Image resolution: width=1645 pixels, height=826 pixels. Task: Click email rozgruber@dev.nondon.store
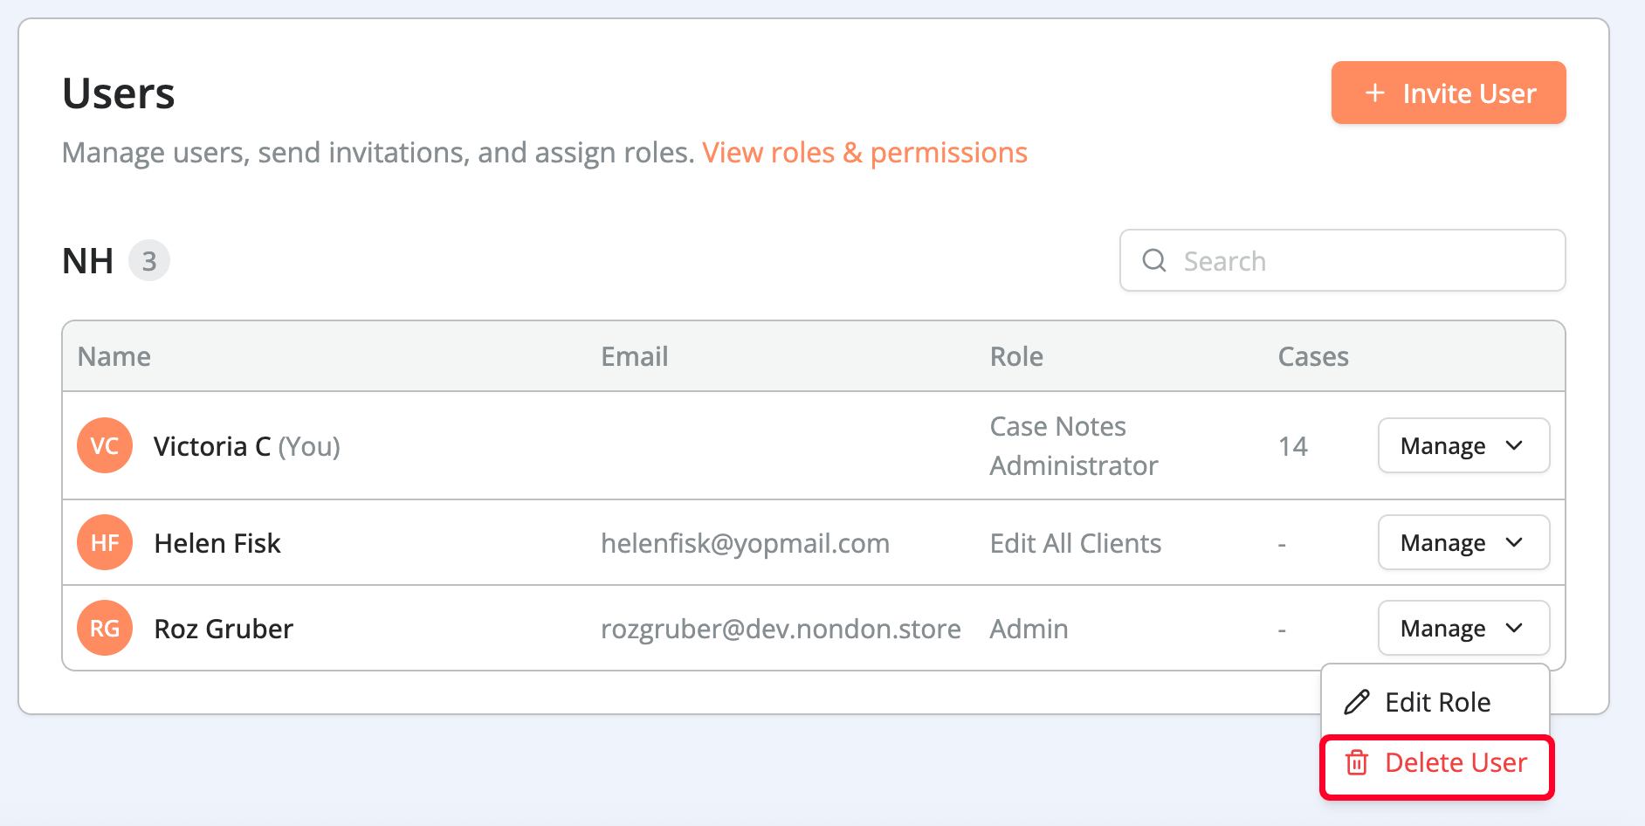(781, 629)
